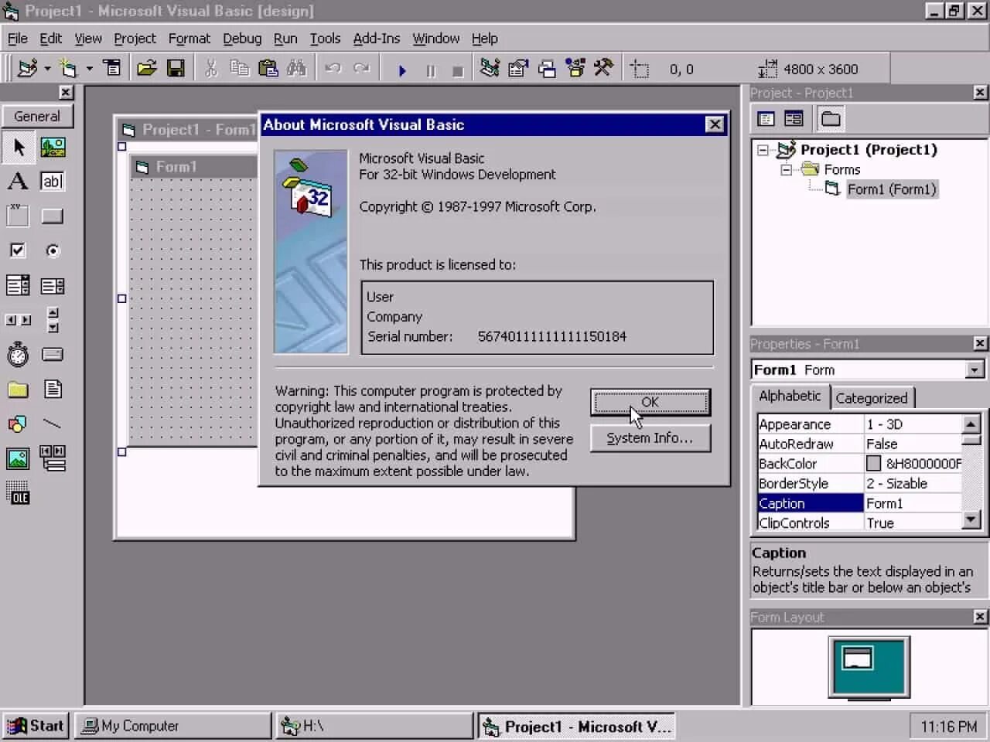Open the Properties Window toolbar icon
This screenshot has width=990, height=742.
coord(517,69)
